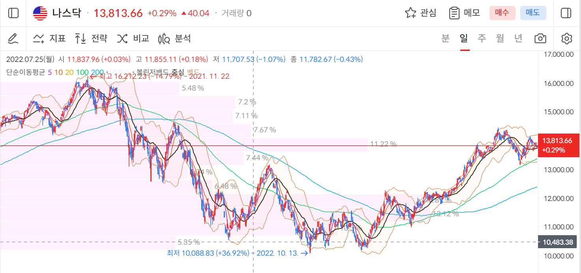The height and width of the screenshot is (273, 581).
Task: Switch to 분 minute chart
Action: [445, 38]
